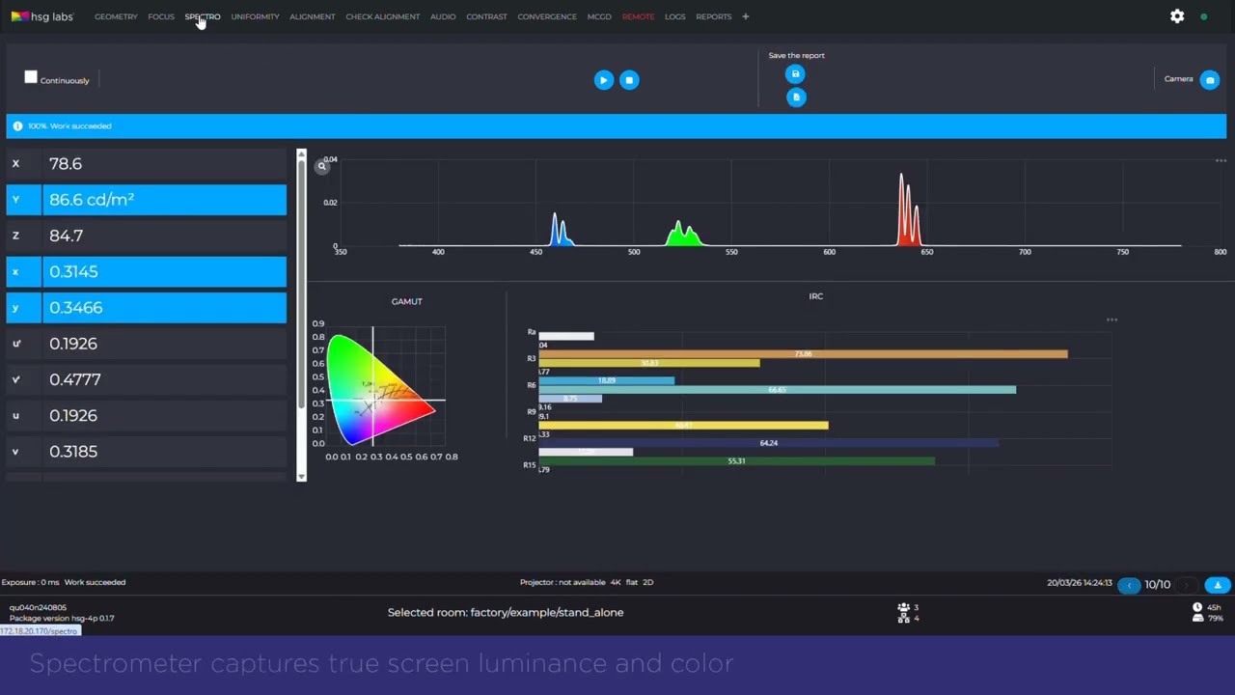Click the hsg labs logo
Viewport: 1235px width, 695px height.
coord(42,16)
